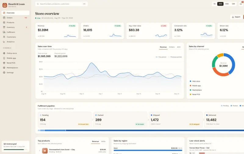The width and height of the screenshot is (244, 154).
Task: Switch the date range to 7D
Action: (214, 4)
